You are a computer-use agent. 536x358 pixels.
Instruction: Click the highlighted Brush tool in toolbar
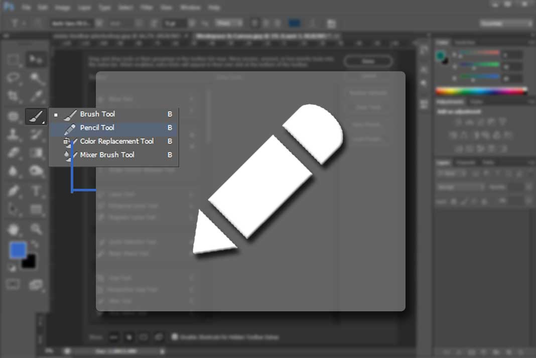point(36,116)
